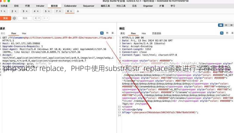Screen dimensions: 234x133
Task: Open request panel hamburger menu
Action: pyautogui.click(x=113, y=33)
